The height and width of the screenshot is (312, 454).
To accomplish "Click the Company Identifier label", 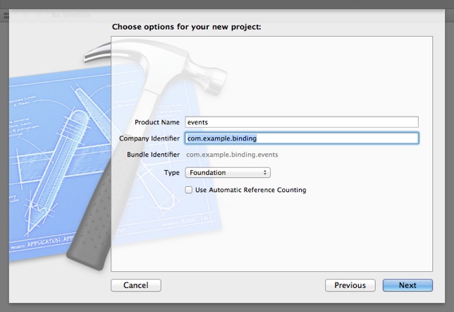I will 149,138.
